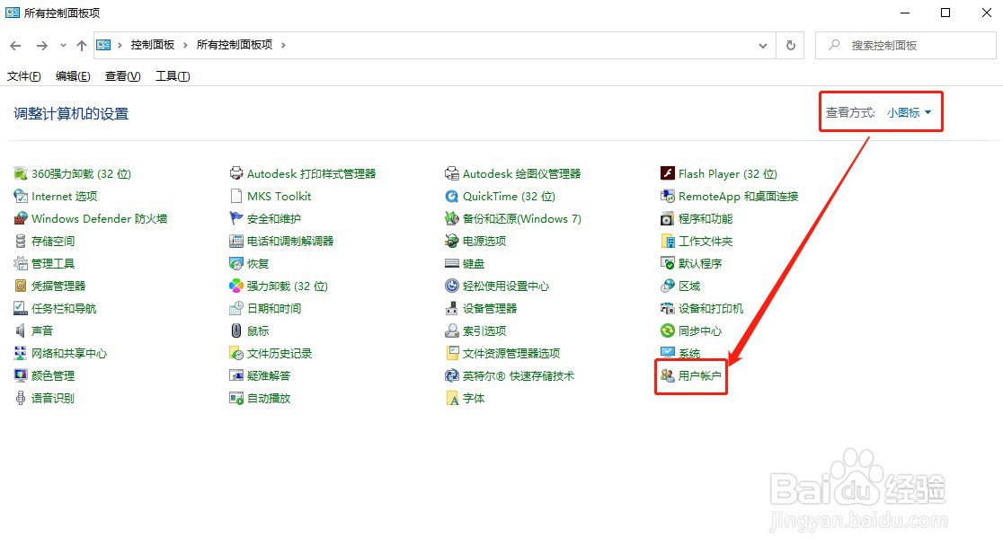Click the 颜色管理 monitor icon
The width and height of the screenshot is (1003, 555).
click(x=21, y=375)
